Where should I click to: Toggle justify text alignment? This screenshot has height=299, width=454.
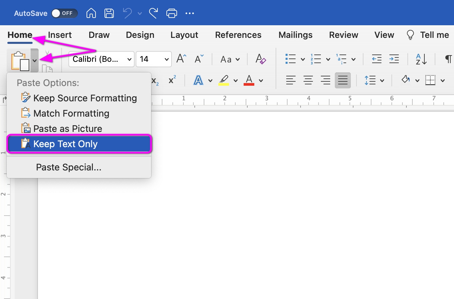(342, 80)
